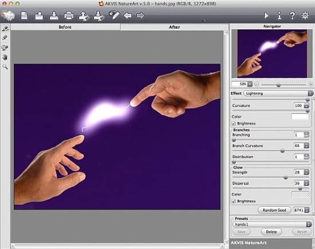
Task: Undo with the left arrow icon
Action: (x=128, y=15)
